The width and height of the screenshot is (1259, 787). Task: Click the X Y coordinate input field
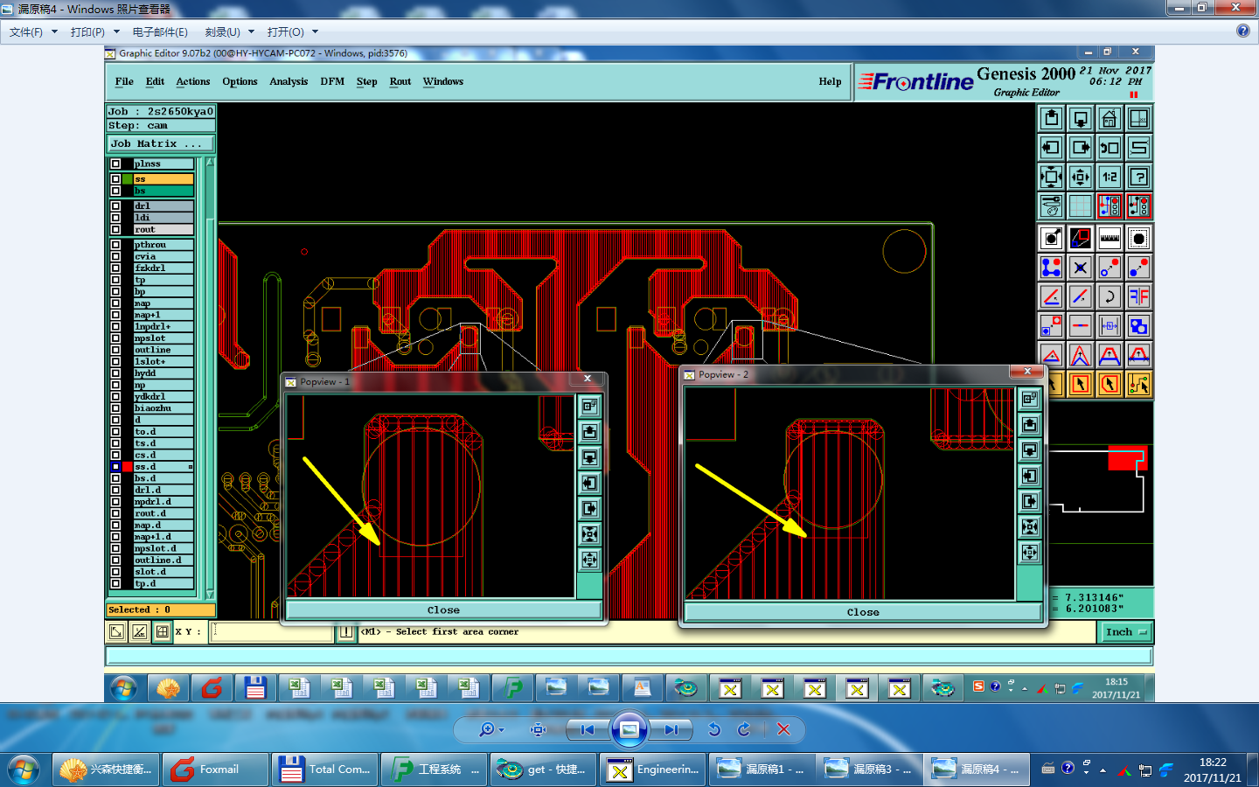point(272,632)
